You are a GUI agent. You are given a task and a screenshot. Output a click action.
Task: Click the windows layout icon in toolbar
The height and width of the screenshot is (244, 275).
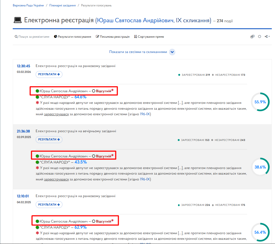point(252,37)
